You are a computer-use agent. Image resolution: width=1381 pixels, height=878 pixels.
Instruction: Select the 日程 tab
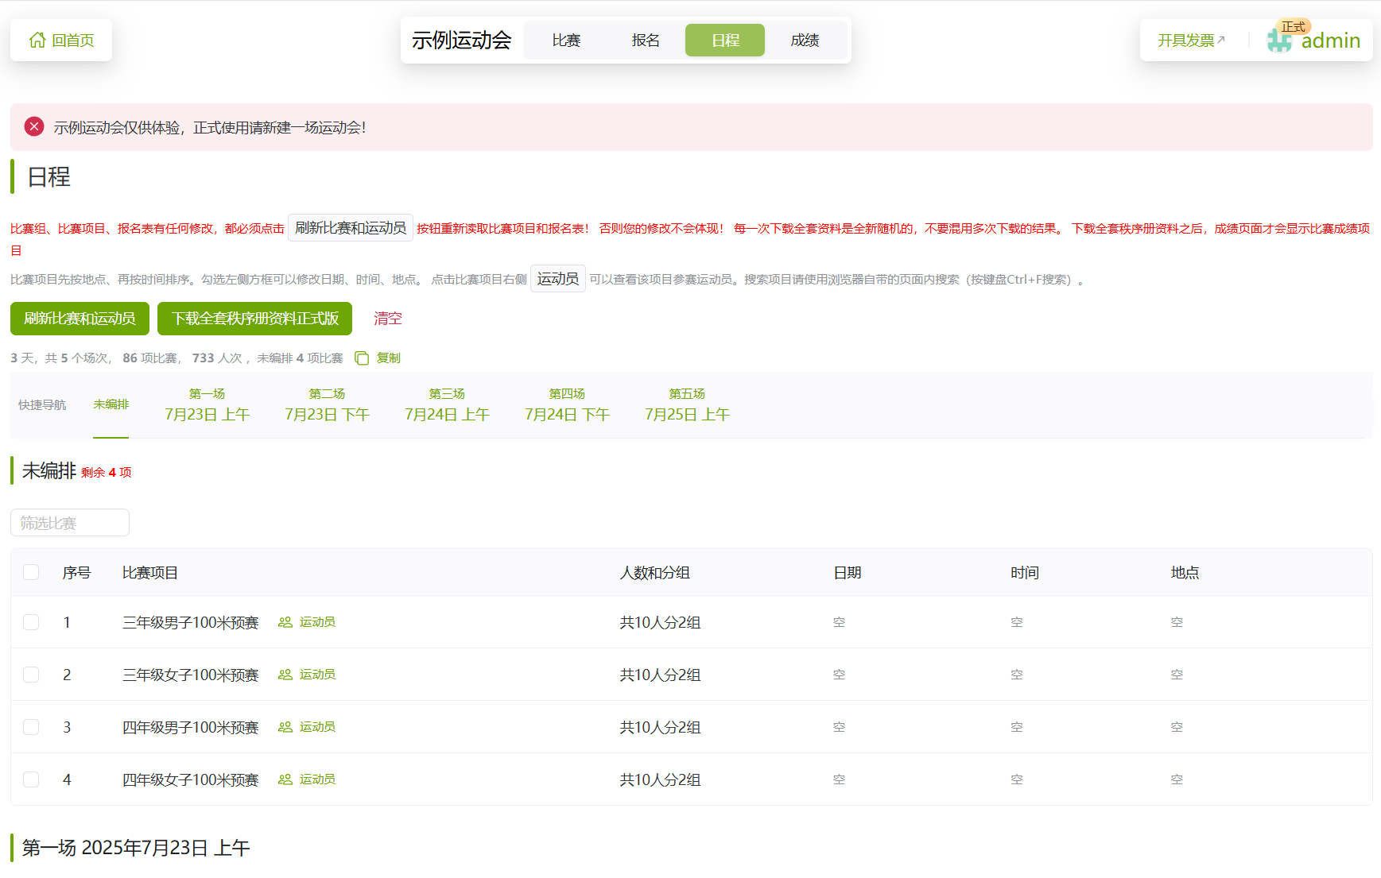pyautogui.click(x=725, y=40)
